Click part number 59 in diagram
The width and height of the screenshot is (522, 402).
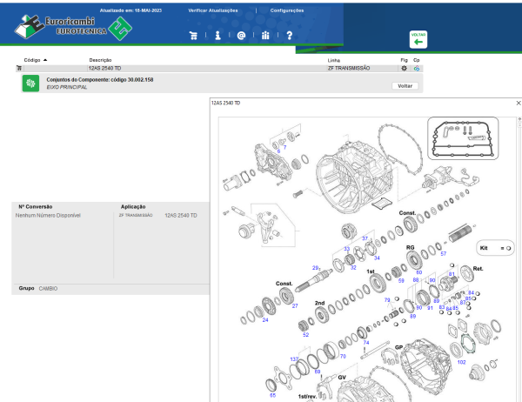[x=401, y=281]
